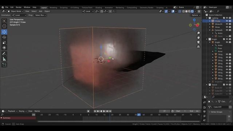
Task: Click the viewport zoom magnifier icon
Action: click(x=198, y=33)
